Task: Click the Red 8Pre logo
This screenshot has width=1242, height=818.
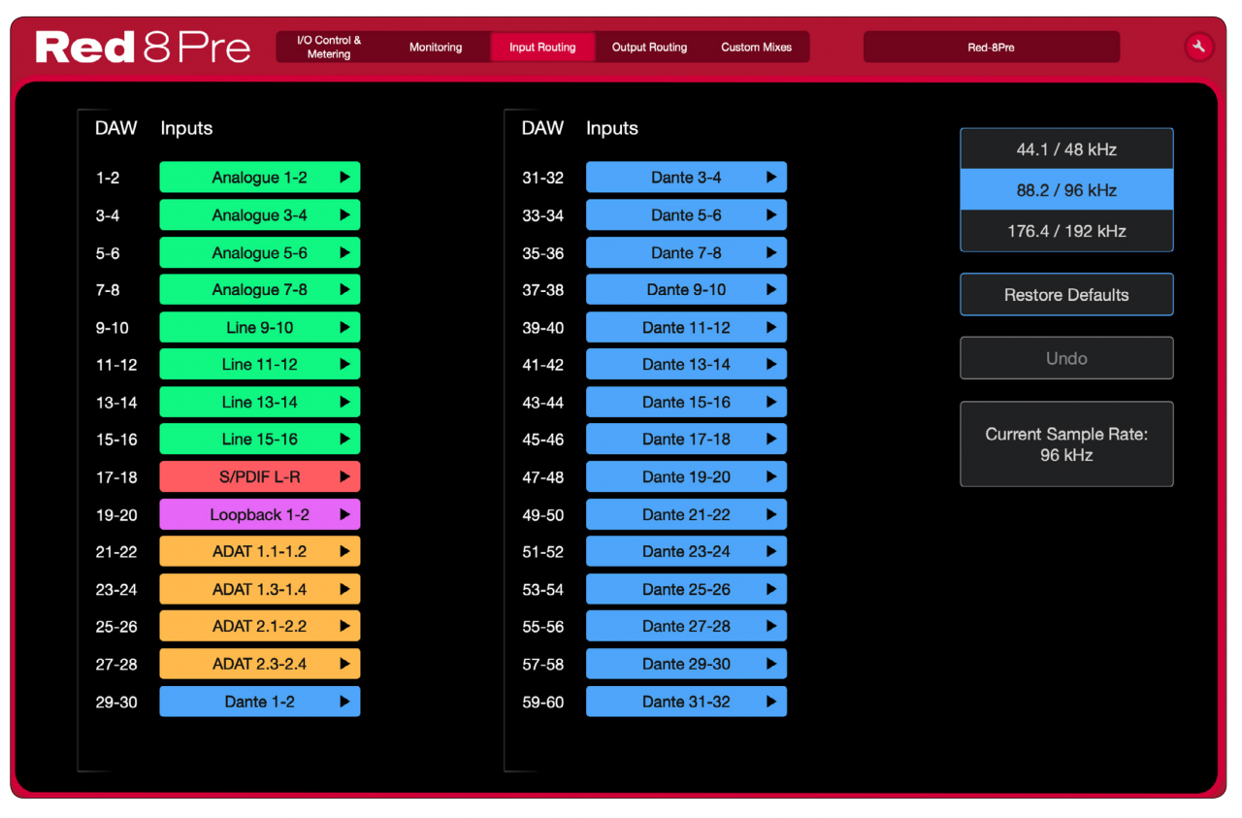Action: coord(143,48)
